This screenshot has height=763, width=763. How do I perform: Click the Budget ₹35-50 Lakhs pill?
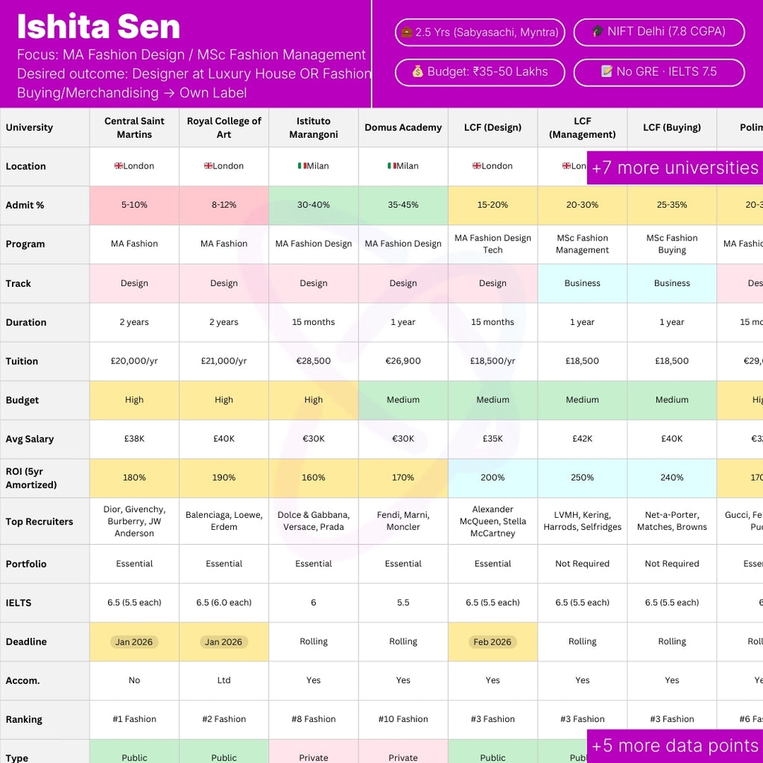point(480,72)
